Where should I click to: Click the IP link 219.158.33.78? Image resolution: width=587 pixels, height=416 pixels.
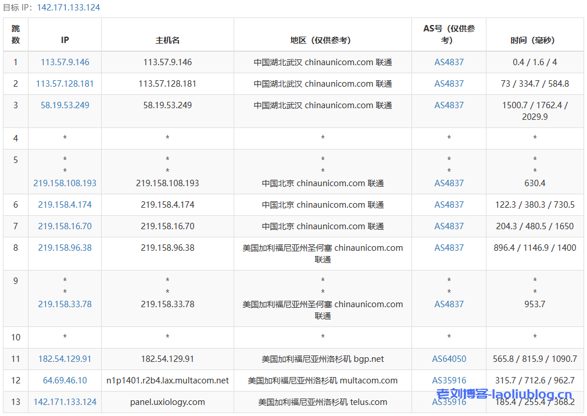click(x=65, y=304)
